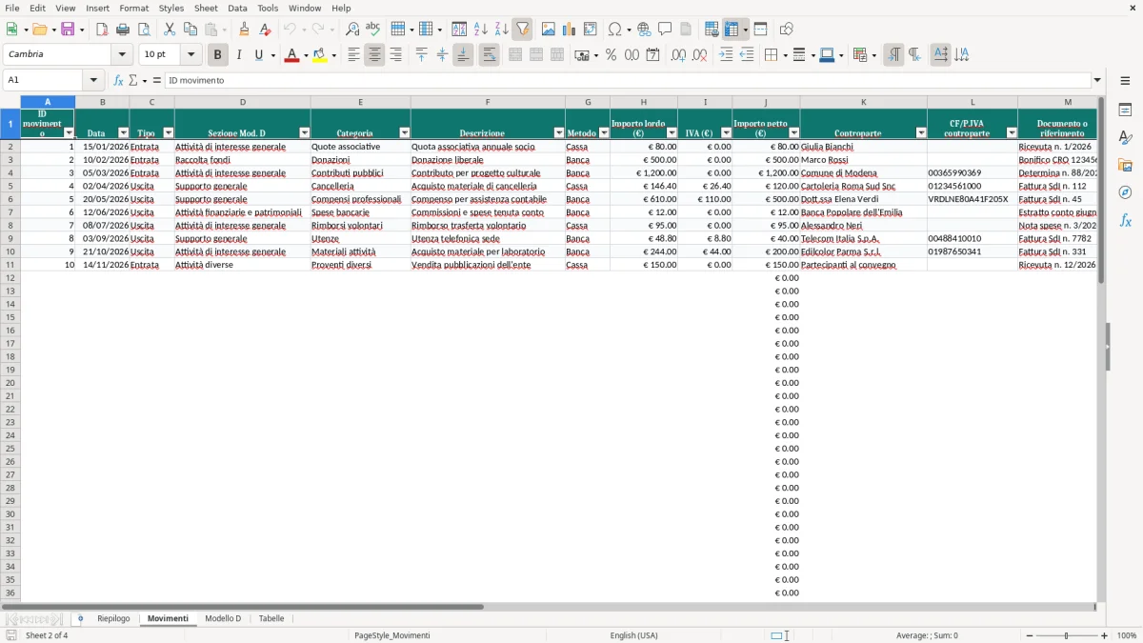Open the Sort dialog icon
The width and height of the screenshot is (1143, 643).
[459, 30]
